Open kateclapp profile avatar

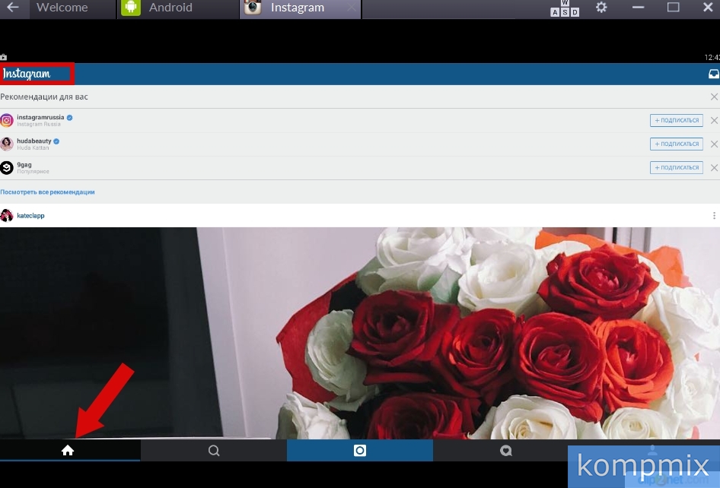[x=6, y=216]
